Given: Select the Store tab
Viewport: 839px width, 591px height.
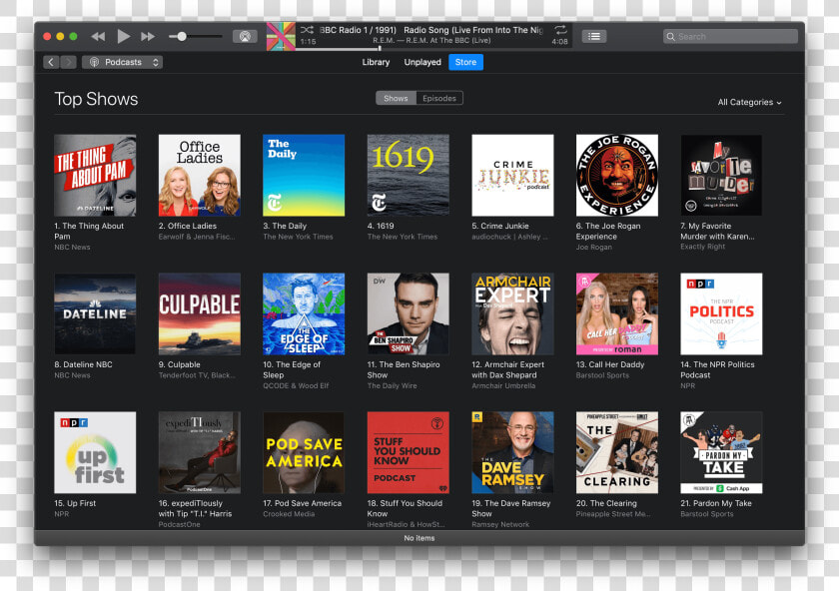Looking at the screenshot, I should tap(465, 62).
